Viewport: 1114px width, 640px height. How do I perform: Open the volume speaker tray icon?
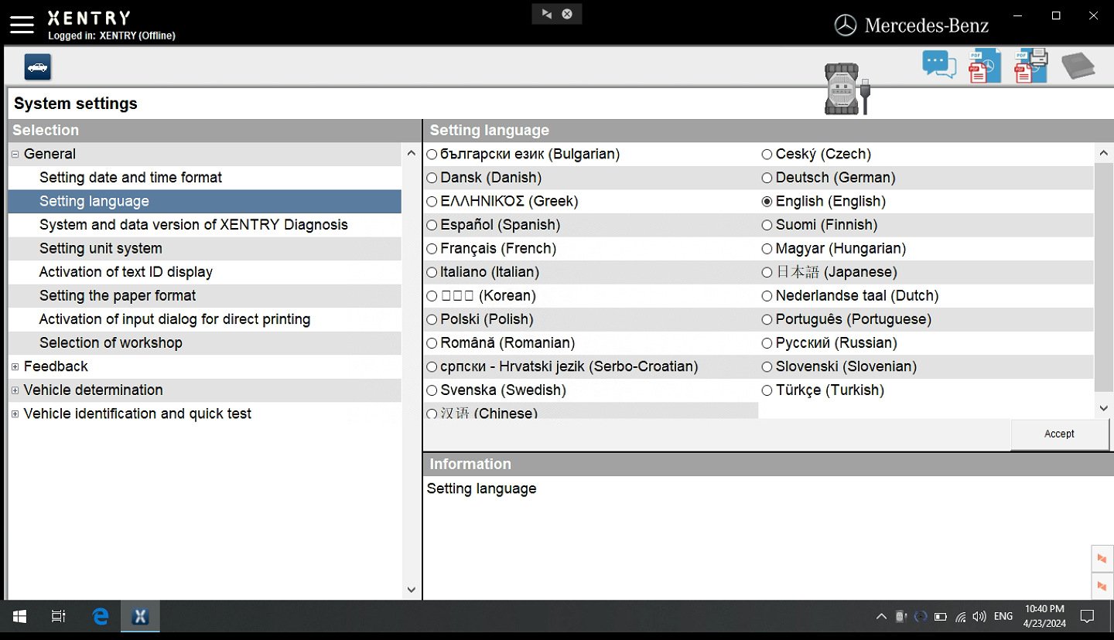point(979,617)
